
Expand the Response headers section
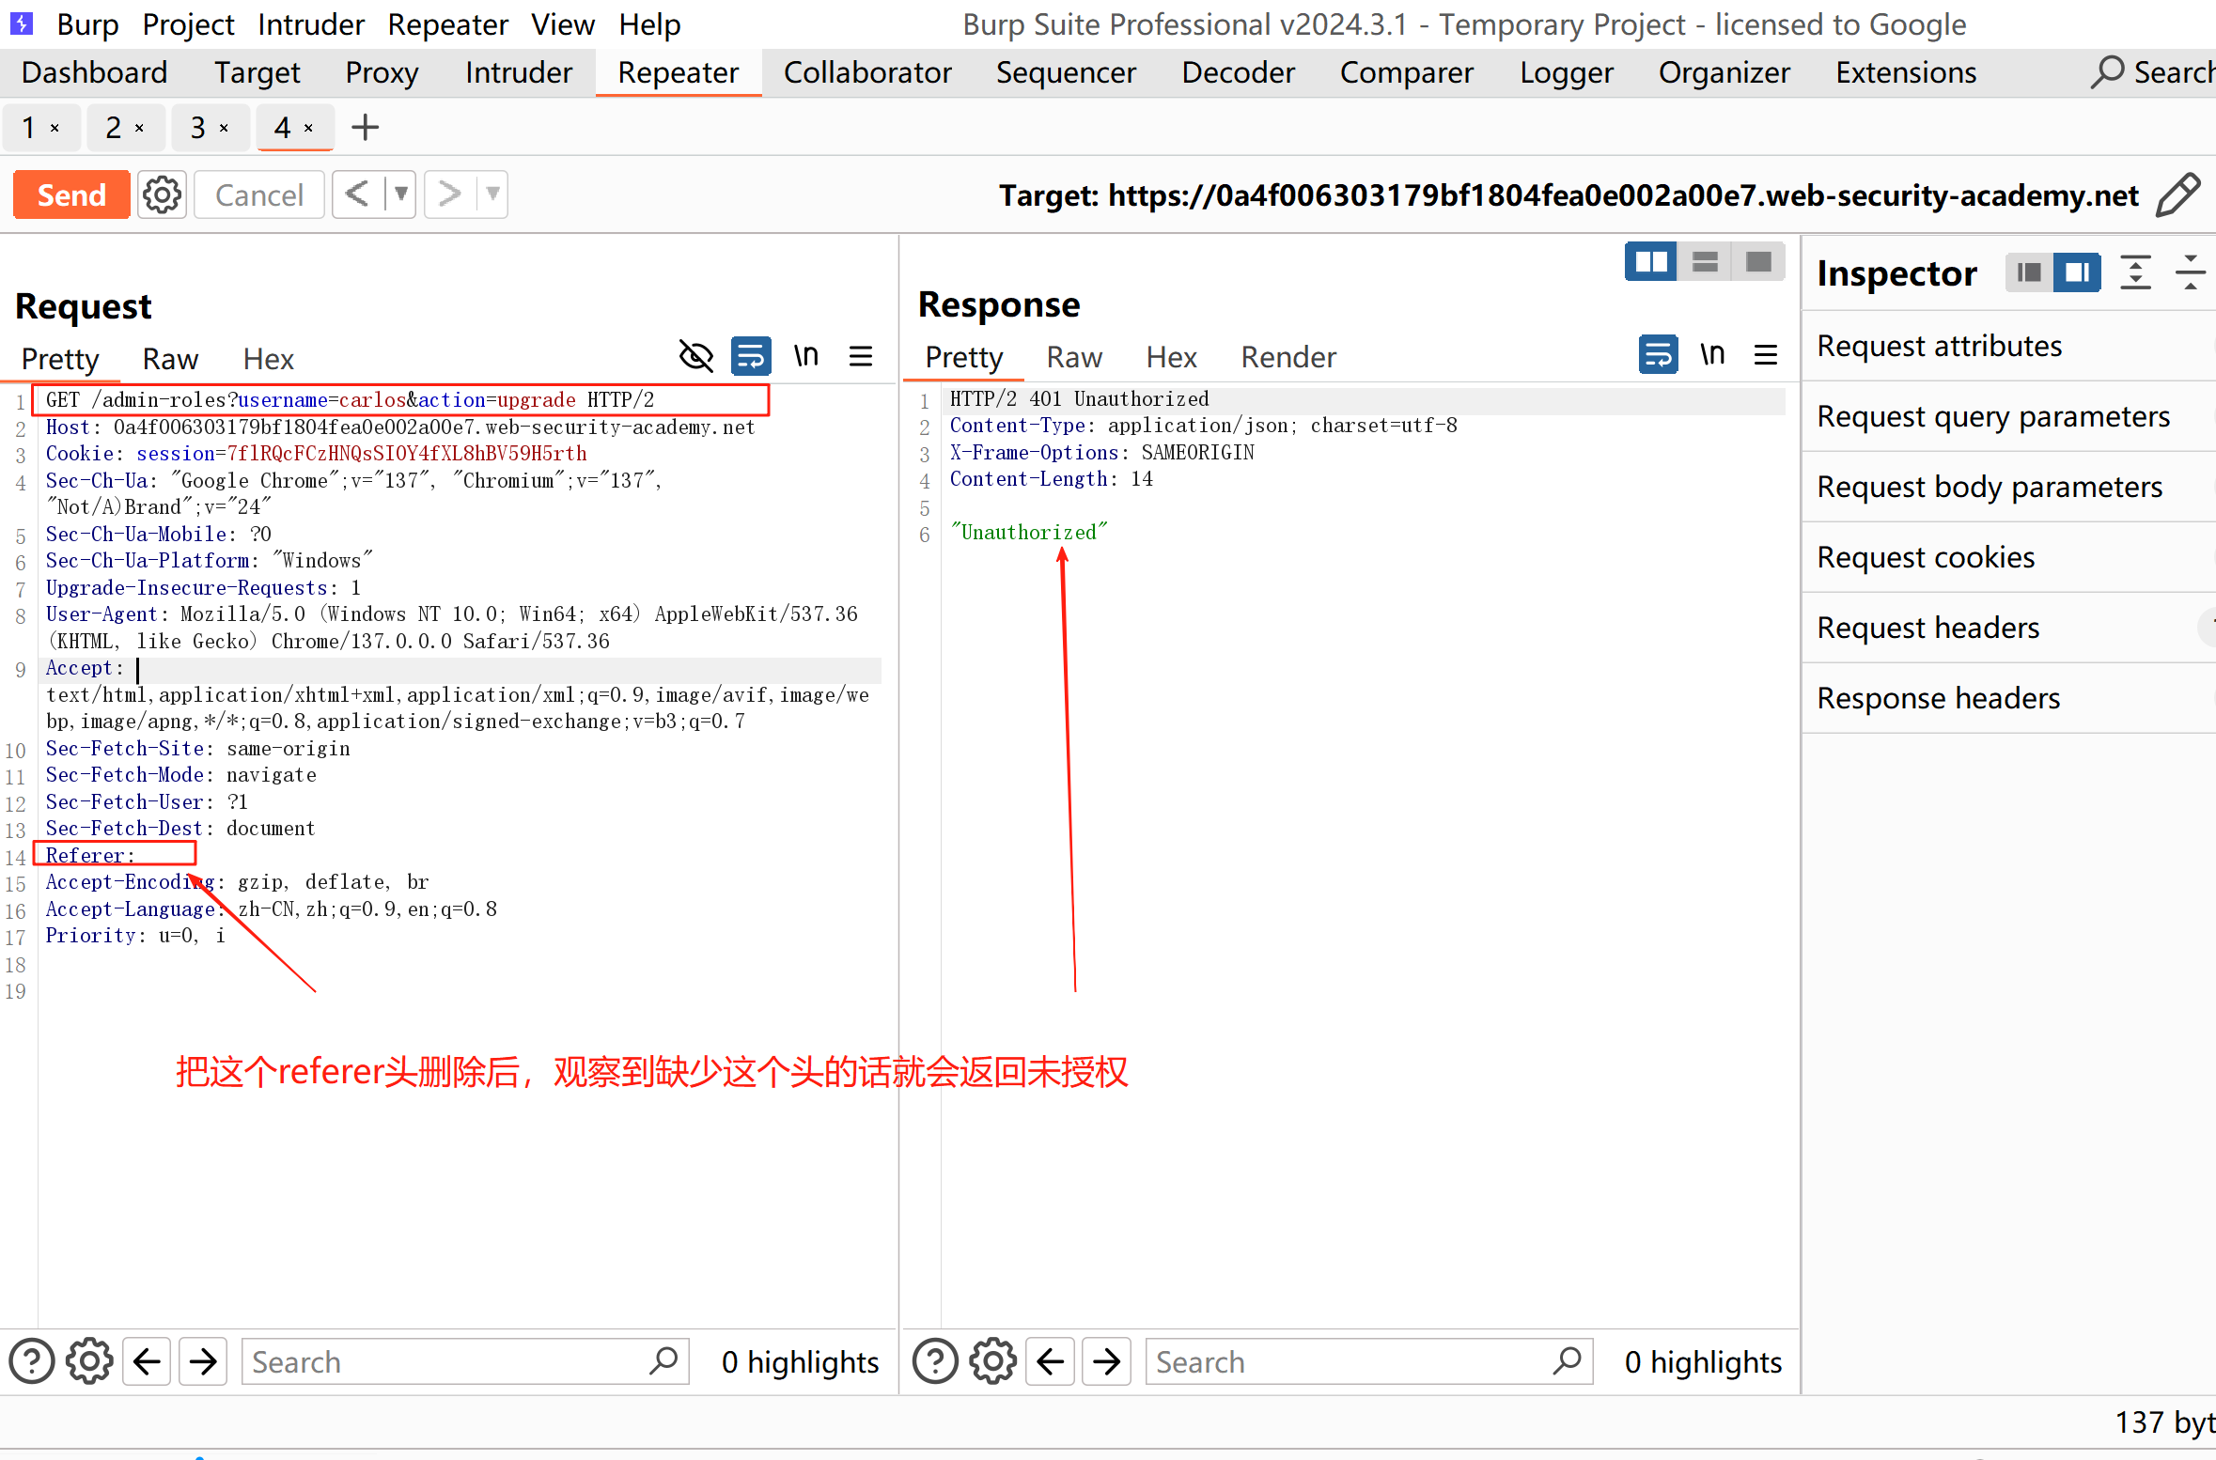[1938, 698]
